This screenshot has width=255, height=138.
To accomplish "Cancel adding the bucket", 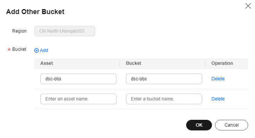I will point(231,125).
